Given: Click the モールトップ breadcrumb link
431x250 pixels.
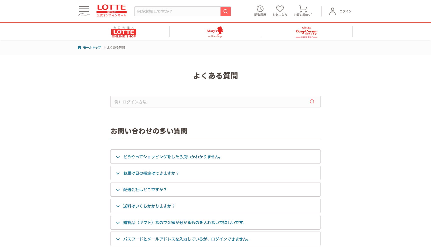Looking at the screenshot, I should point(92,48).
